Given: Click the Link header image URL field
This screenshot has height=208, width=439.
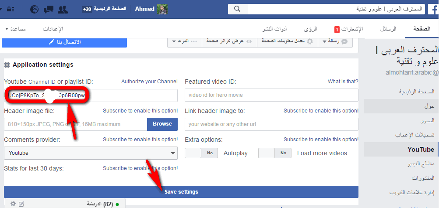Looking at the screenshot, I should (x=271, y=124).
